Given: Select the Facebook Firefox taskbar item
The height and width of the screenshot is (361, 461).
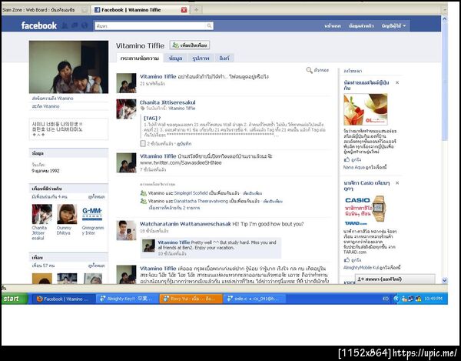Looking at the screenshot, I should [62, 299].
